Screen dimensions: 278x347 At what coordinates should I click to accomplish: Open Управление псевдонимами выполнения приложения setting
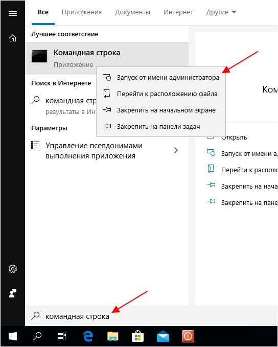point(107,150)
